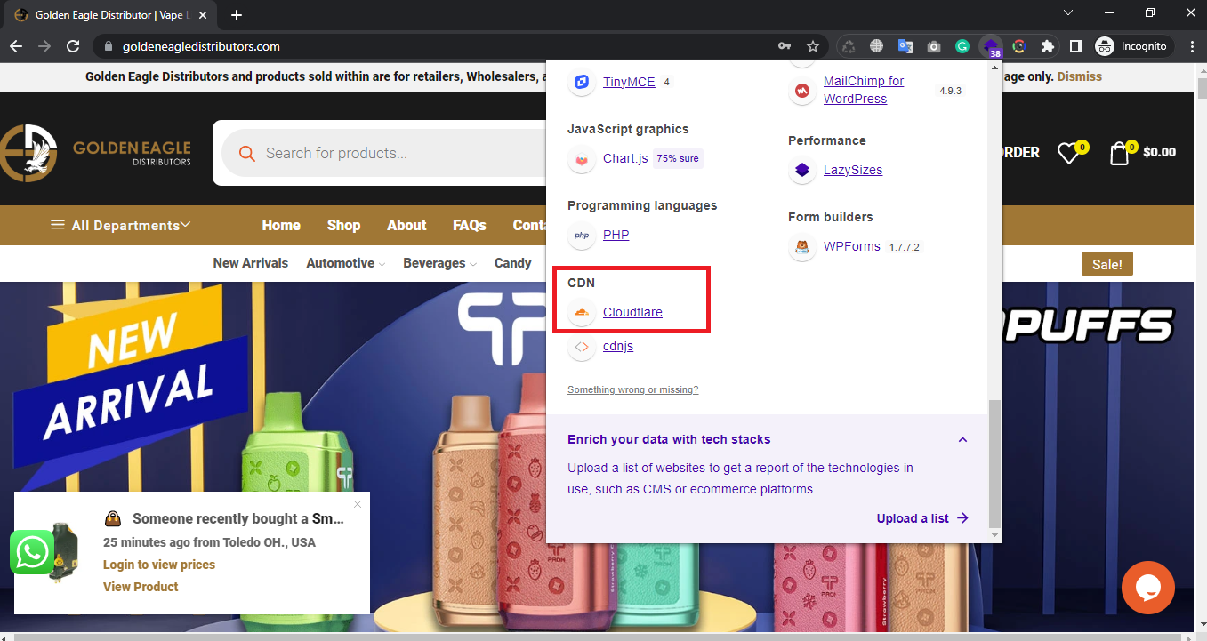Image resolution: width=1207 pixels, height=641 pixels.
Task: Open the LazySizes link
Action: pos(853,170)
